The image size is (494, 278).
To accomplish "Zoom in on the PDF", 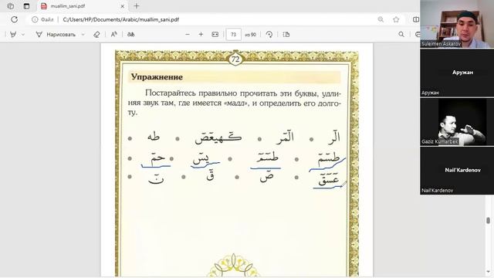I will [201, 34].
